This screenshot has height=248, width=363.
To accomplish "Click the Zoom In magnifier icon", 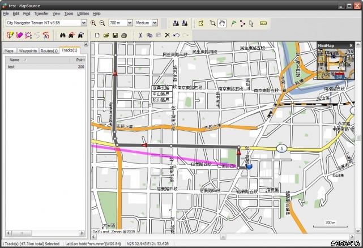I will (93, 23).
